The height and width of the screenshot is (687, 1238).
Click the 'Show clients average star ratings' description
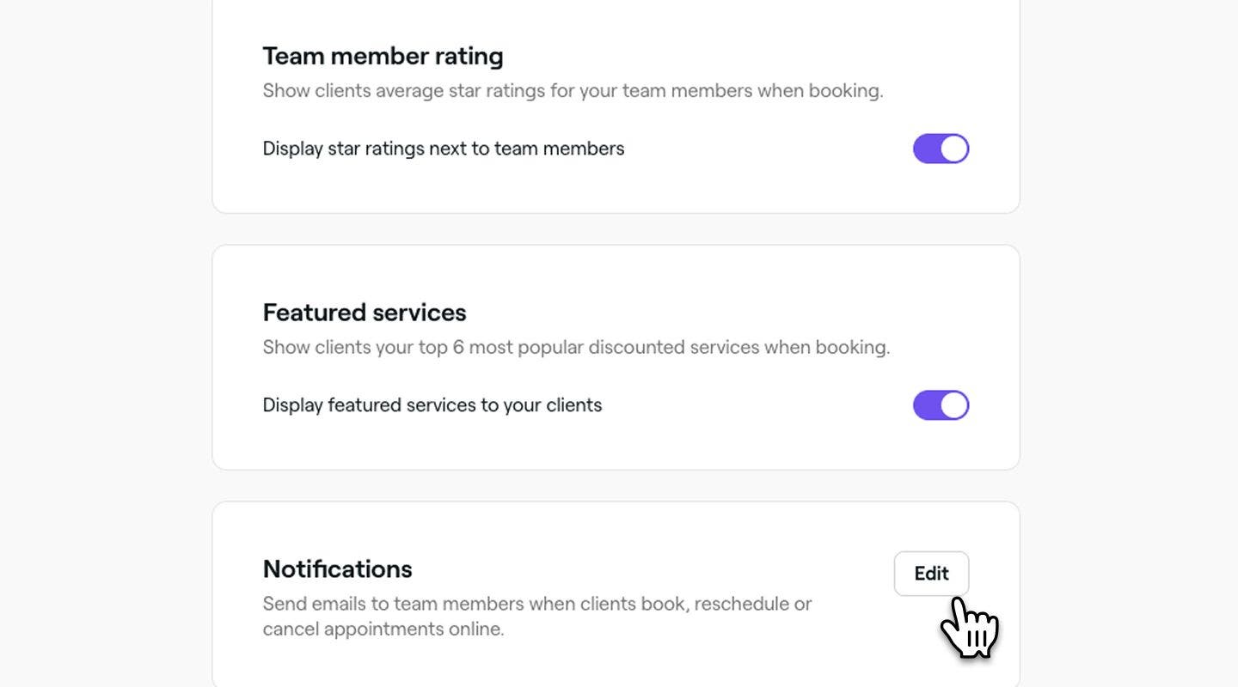[573, 91]
